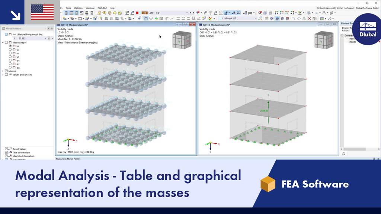Open the Help menu
Screen dimensions: 381x214
(112, 8)
